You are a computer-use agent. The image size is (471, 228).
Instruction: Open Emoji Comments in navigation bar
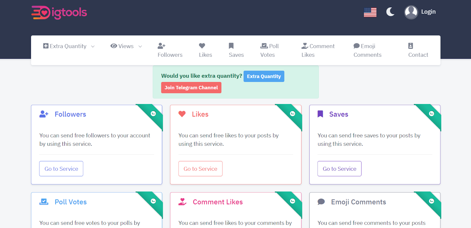pyautogui.click(x=367, y=50)
